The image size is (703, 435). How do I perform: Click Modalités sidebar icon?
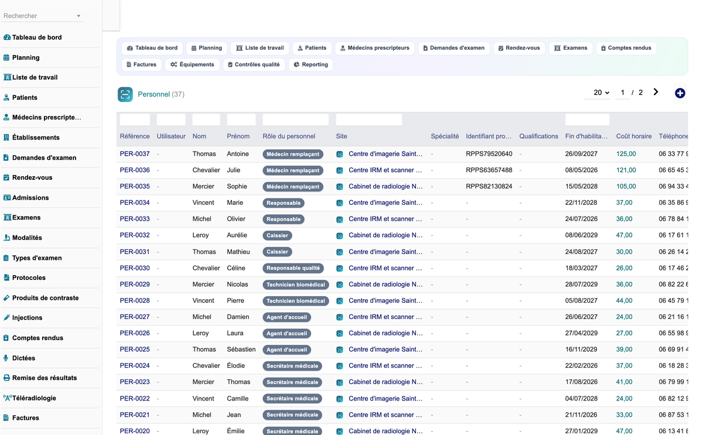[x=6, y=238]
